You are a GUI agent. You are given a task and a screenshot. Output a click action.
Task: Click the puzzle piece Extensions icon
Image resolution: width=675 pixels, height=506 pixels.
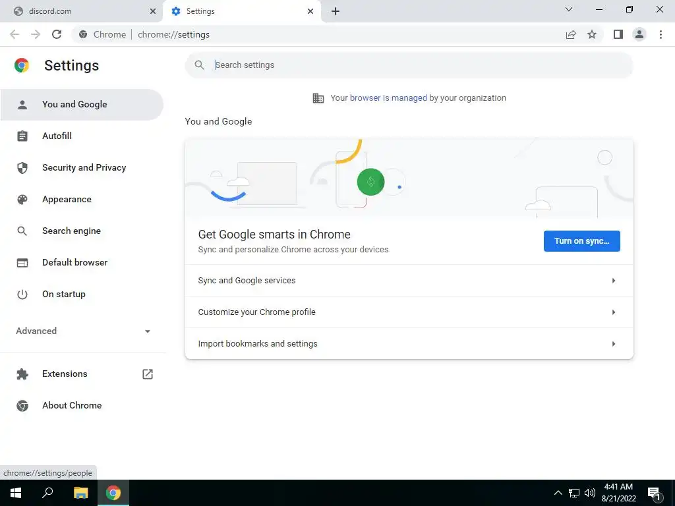tap(22, 374)
